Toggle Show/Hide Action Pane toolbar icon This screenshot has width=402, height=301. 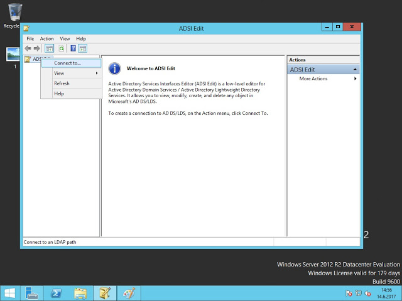tap(82, 48)
